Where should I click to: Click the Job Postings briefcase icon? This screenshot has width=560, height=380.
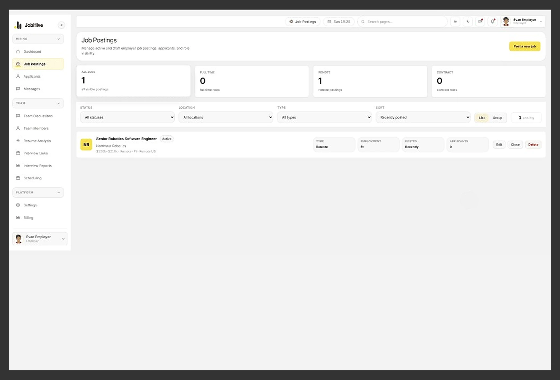click(18, 64)
